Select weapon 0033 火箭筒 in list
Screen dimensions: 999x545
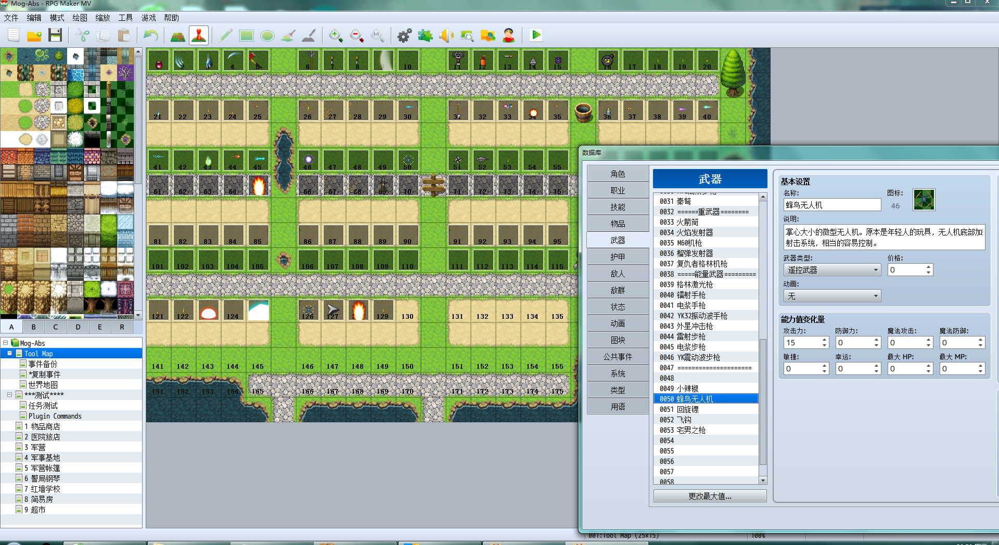pos(706,222)
